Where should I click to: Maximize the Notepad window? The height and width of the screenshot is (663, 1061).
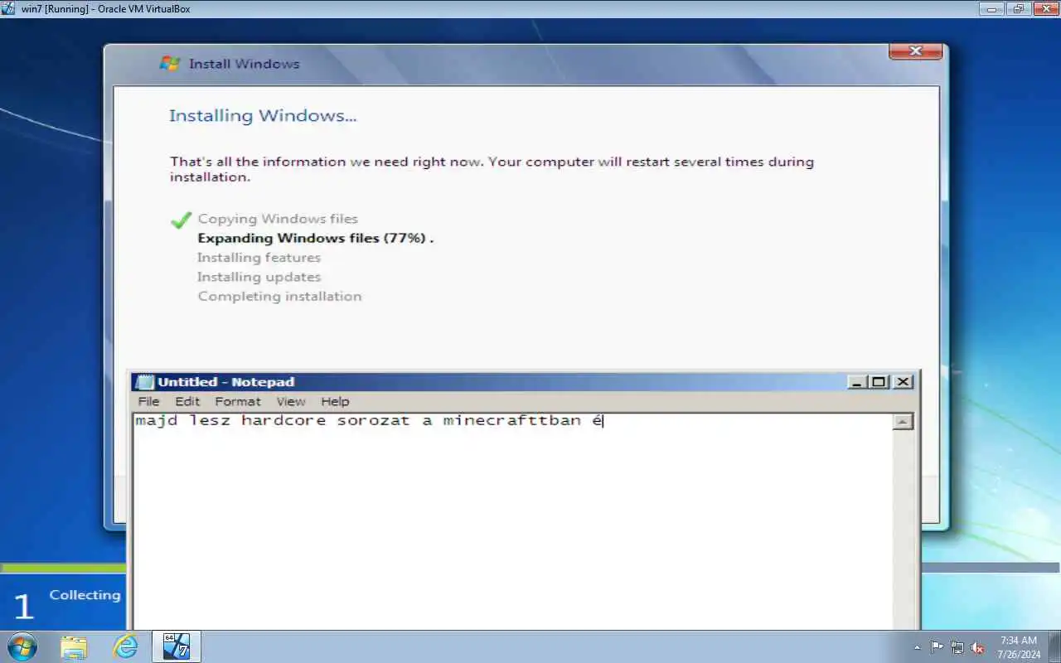(879, 382)
